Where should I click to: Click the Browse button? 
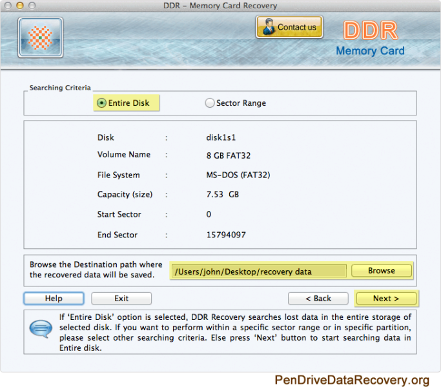click(x=382, y=271)
